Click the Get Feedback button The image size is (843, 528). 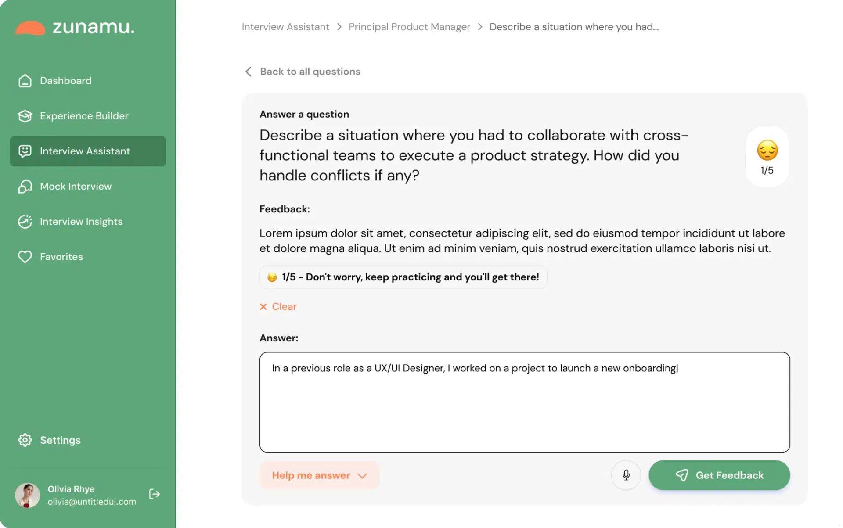point(719,475)
